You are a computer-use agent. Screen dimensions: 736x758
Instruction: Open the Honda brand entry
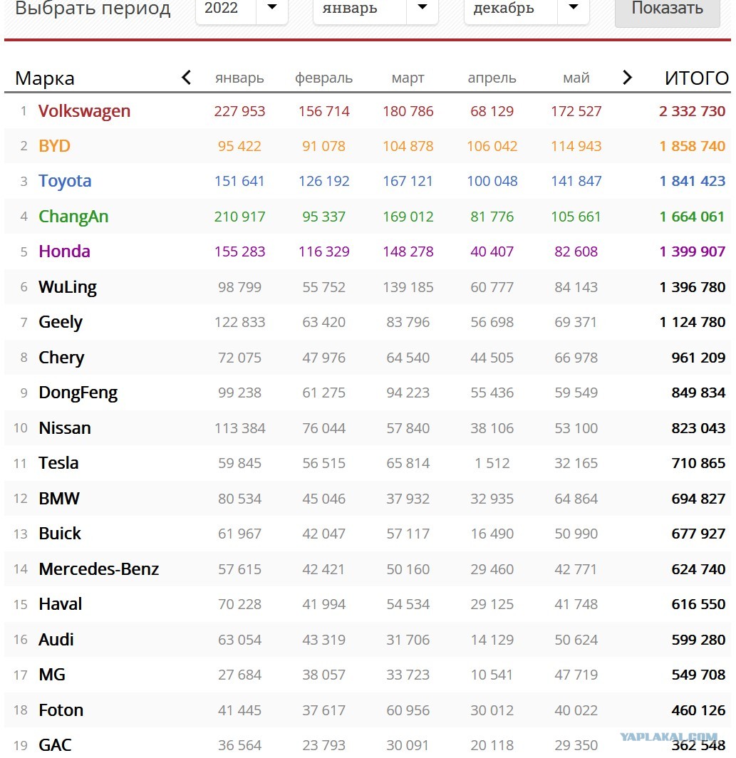64,251
